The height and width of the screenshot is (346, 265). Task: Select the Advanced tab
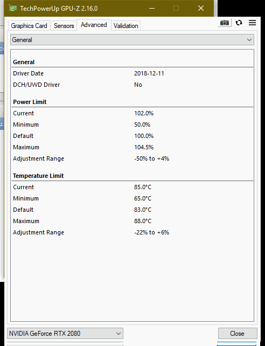click(x=94, y=25)
